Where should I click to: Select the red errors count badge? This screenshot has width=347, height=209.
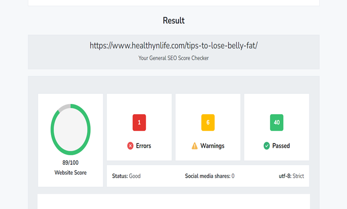coord(139,122)
